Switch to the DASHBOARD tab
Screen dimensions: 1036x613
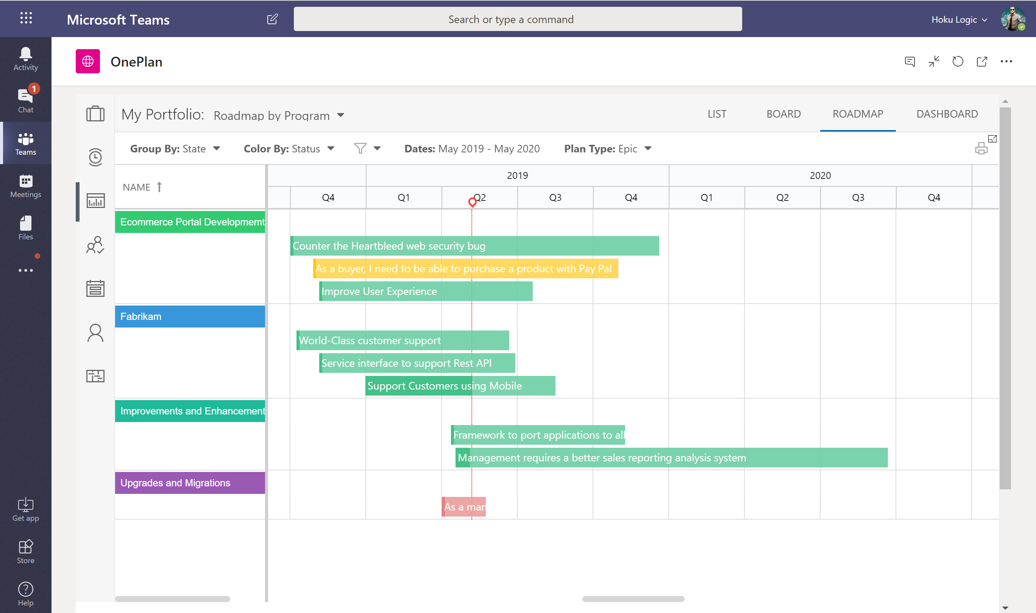pyautogui.click(x=947, y=114)
